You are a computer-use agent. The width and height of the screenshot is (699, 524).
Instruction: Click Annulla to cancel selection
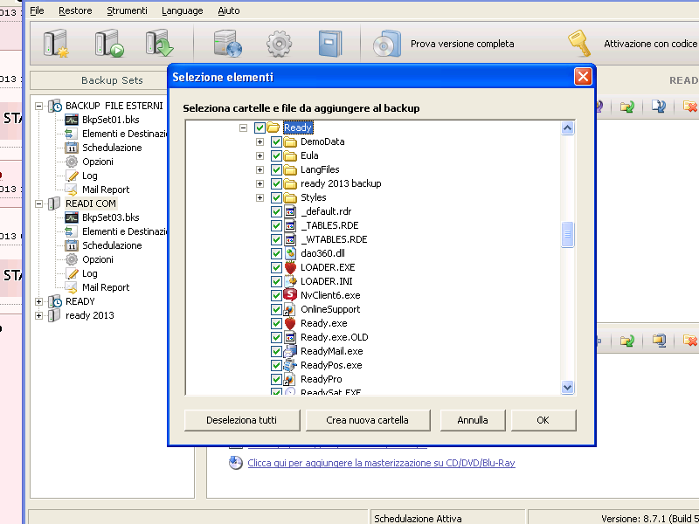(x=473, y=420)
